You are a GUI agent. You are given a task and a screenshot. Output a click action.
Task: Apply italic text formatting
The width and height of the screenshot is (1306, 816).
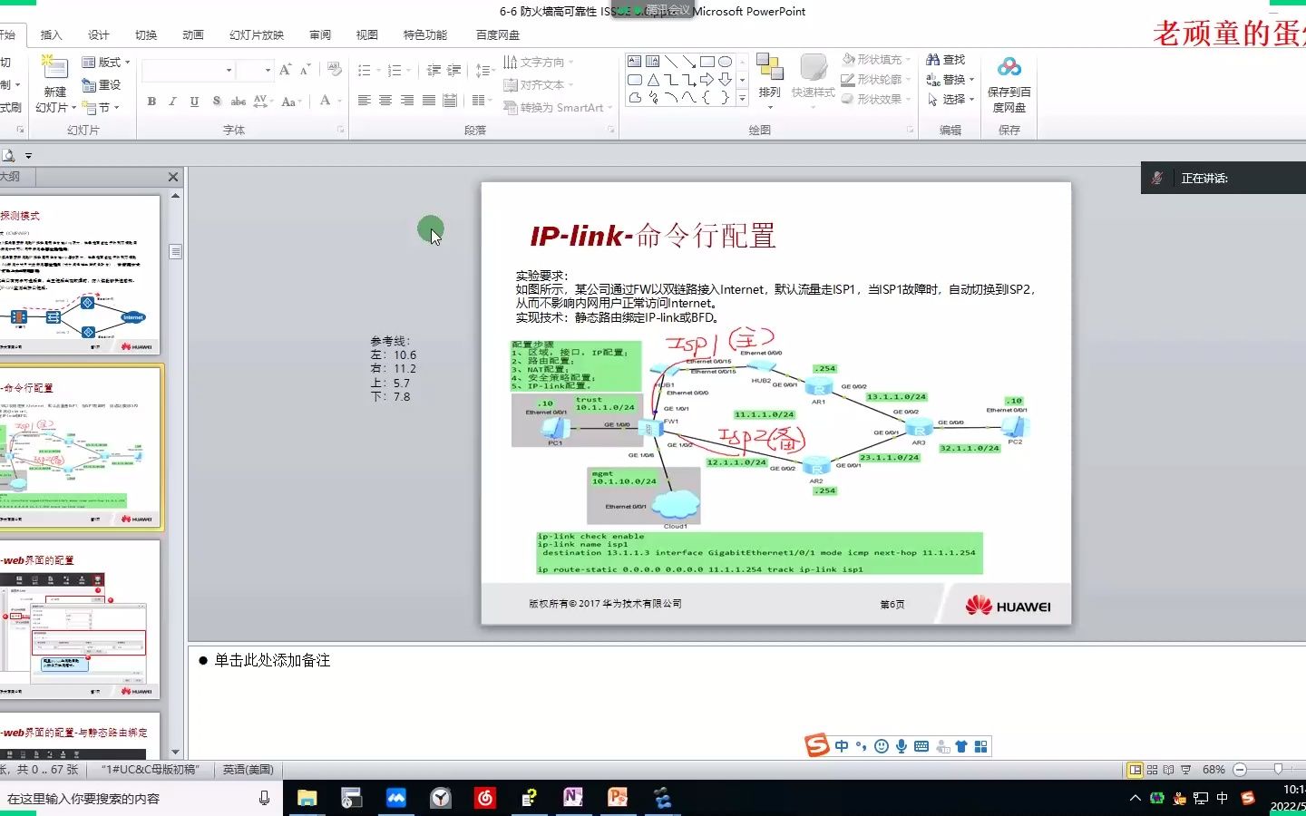172,102
